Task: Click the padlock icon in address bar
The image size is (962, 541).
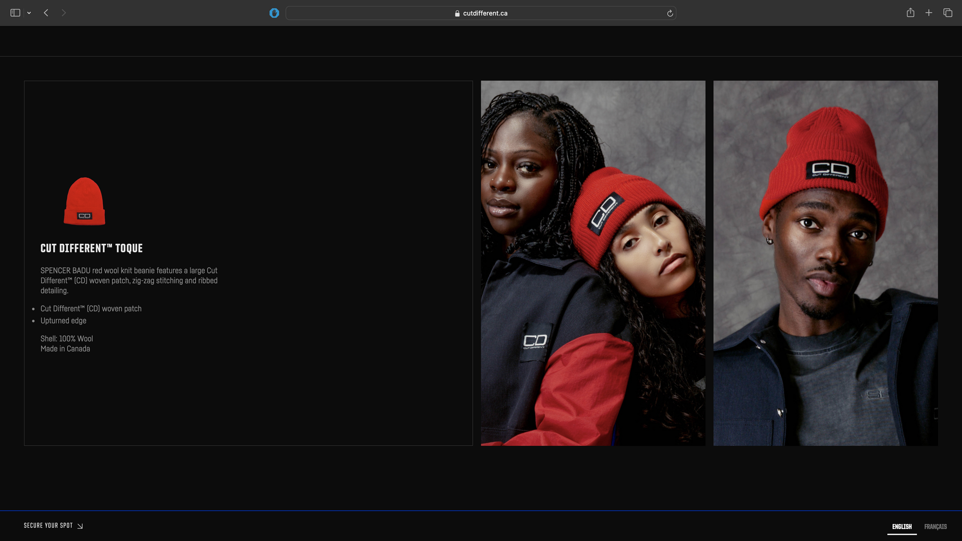Action: (457, 13)
